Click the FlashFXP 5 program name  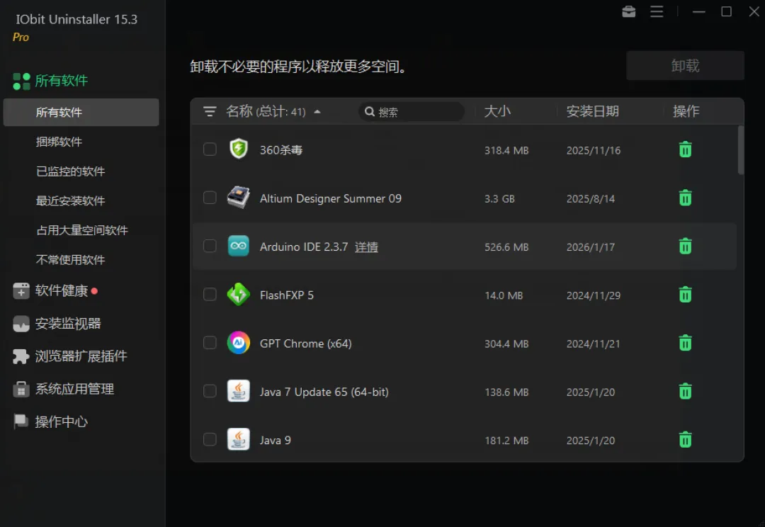286,295
